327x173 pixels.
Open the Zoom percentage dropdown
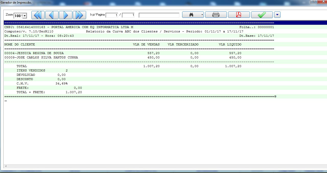(x=25, y=16)
